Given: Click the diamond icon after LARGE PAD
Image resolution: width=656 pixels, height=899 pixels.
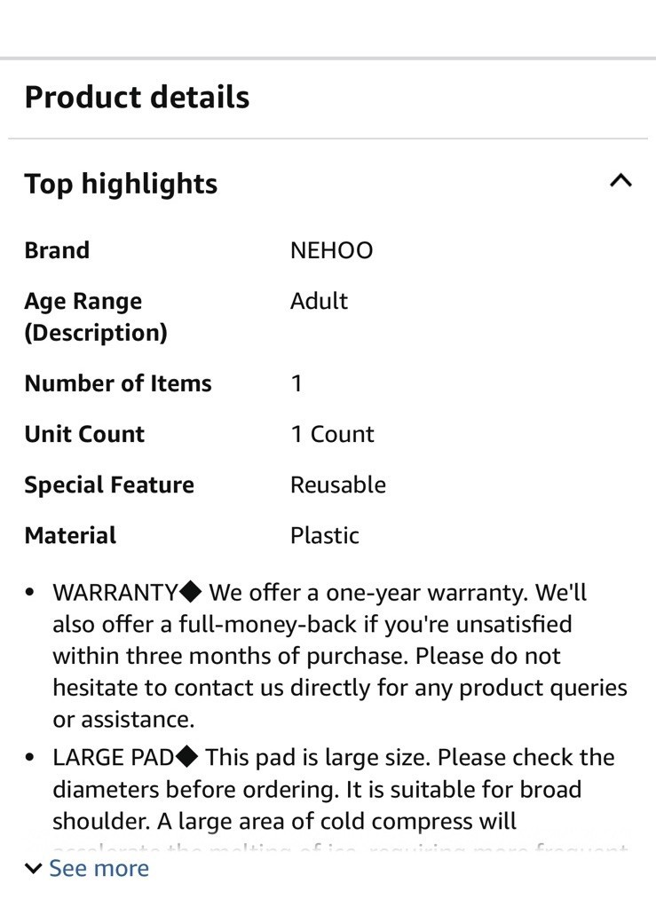Looking at the screenshot, I should 186,757.
